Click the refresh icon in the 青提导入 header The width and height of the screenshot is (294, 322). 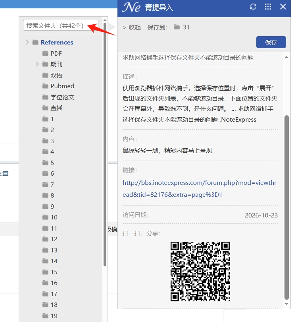pos(253,7)
